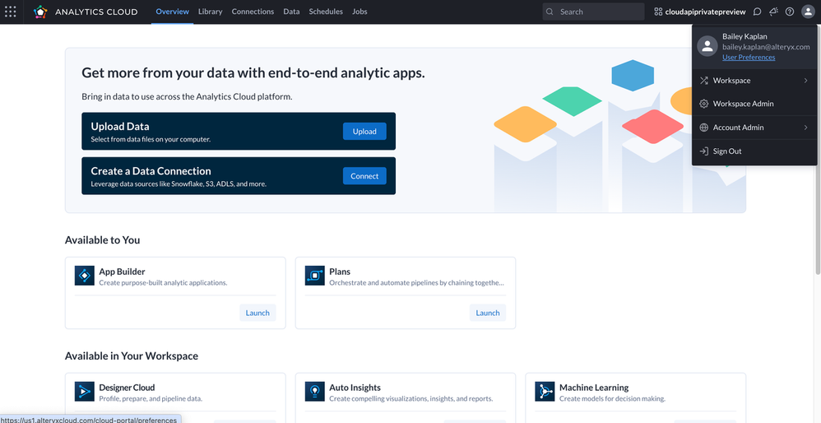Screen dimensions: 821x423
Task: Open the User Preferences link
Action: point(749,57)
